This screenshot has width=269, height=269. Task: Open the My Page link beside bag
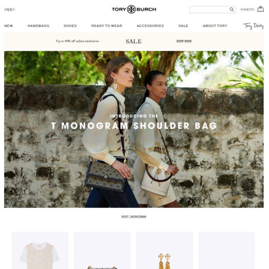tap(247, 9)
